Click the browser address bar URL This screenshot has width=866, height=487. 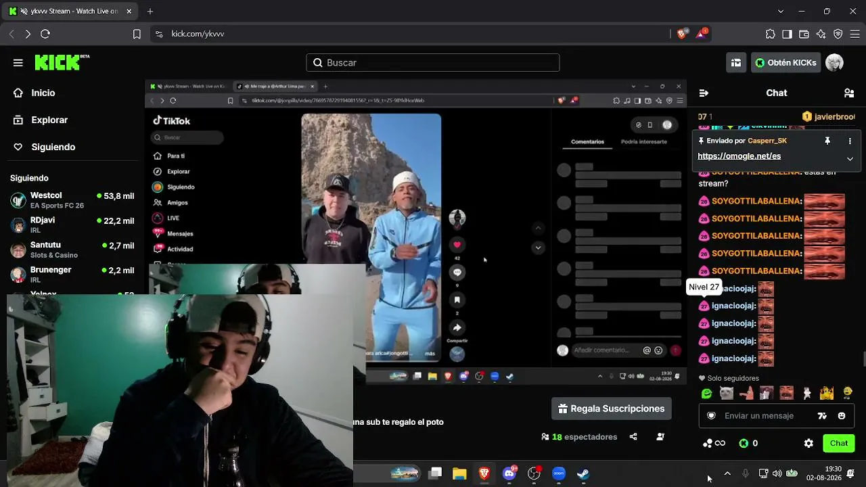coord(198,34)
